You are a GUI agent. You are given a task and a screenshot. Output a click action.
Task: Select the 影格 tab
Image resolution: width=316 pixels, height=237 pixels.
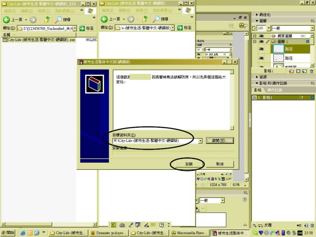click(x=258, y=90)
